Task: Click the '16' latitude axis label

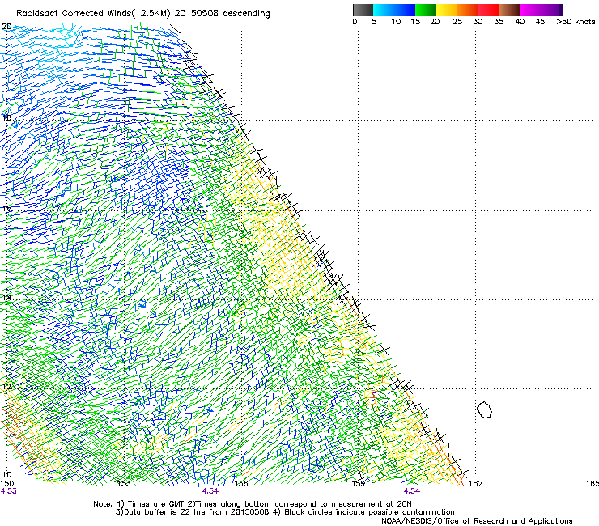Action: [6, 209]
